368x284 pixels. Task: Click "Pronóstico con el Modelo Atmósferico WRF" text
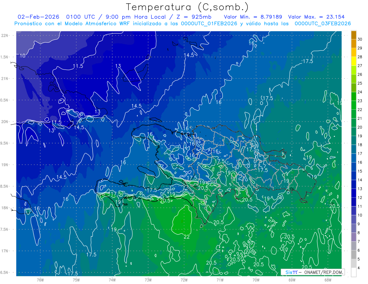73,24
